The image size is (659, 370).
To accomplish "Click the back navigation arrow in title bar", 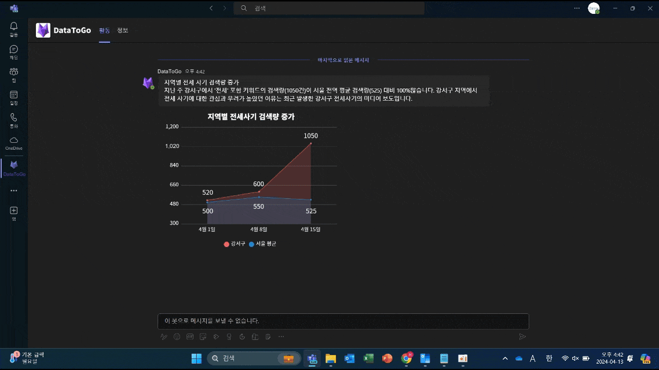I will coord(211,8).
